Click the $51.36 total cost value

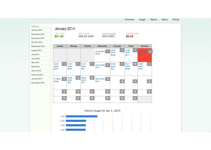click(59, 36)
